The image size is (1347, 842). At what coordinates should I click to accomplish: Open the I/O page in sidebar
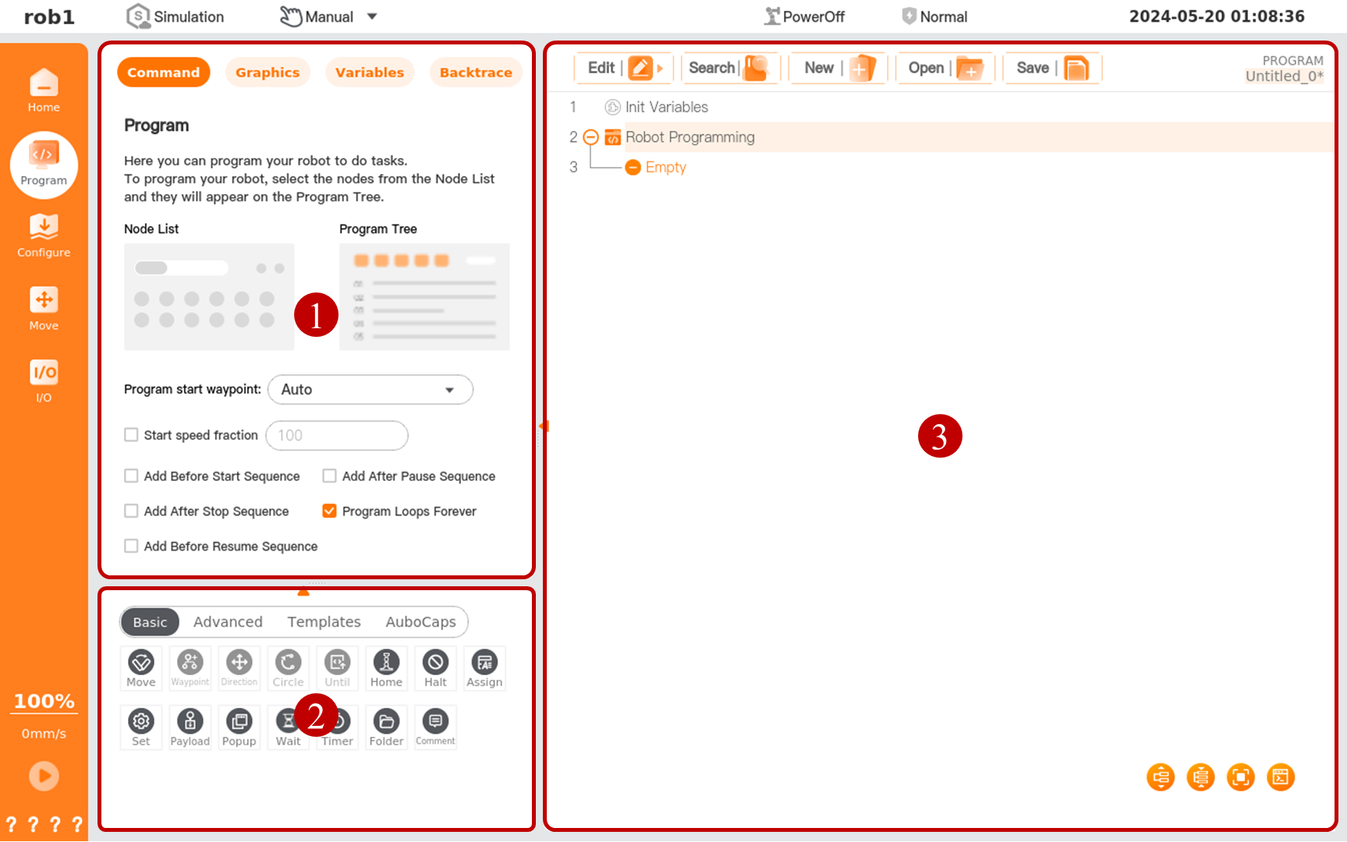44,380
